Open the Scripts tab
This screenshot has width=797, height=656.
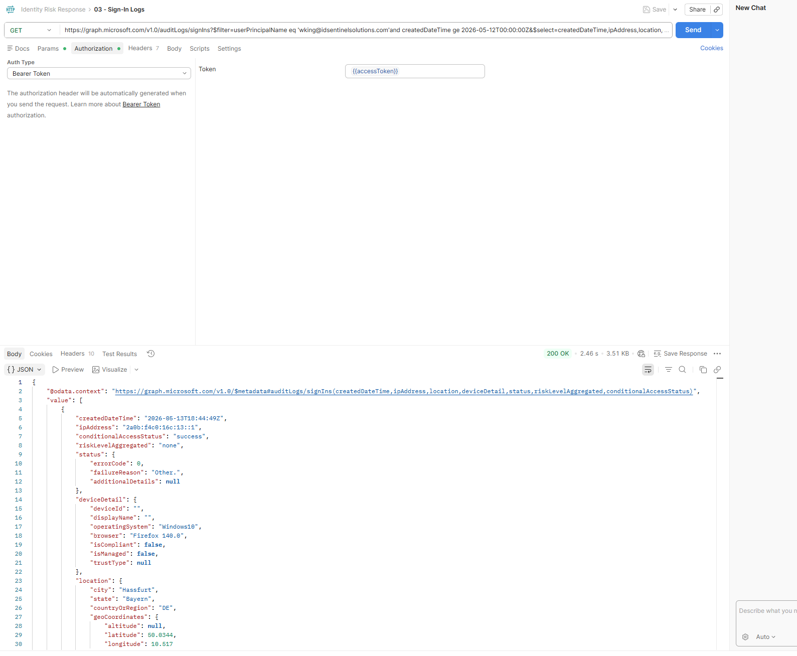pos(200,49)
